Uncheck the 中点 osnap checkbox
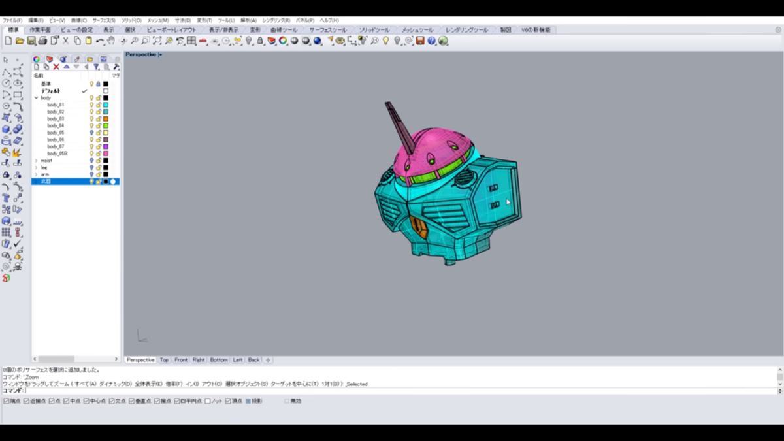 [x=67, y=401]
